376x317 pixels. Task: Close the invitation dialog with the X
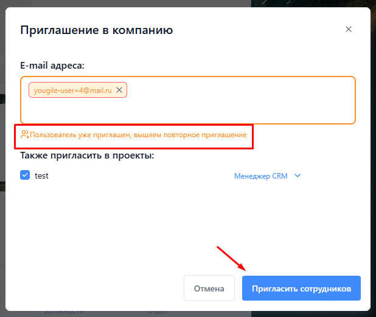pos(348,29)
